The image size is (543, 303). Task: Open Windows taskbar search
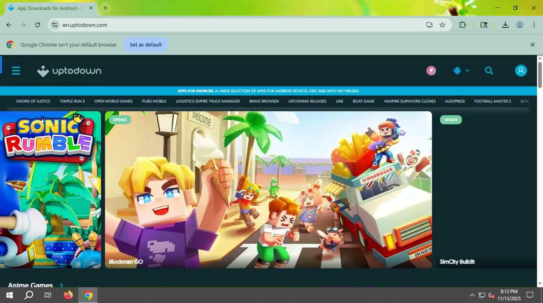click(29, 295)
